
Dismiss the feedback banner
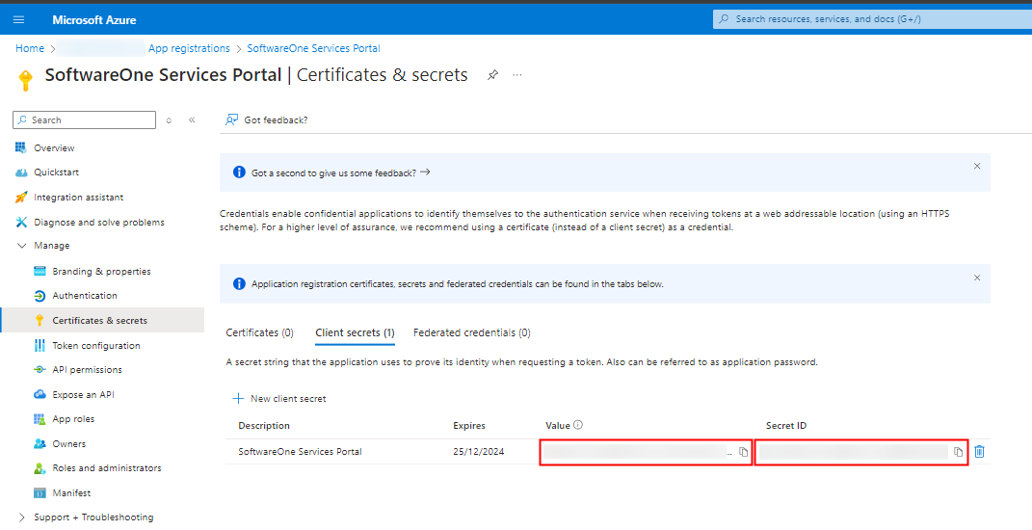click(976, 166)
